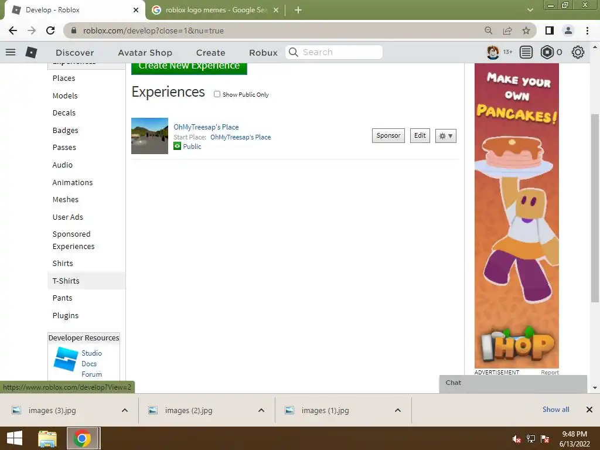Open the Robux menu item
The width and height of the screenshot is (600, 450).
[x=263, y=52]
